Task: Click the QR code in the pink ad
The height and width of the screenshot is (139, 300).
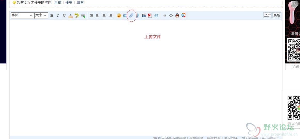Action: 294,50
